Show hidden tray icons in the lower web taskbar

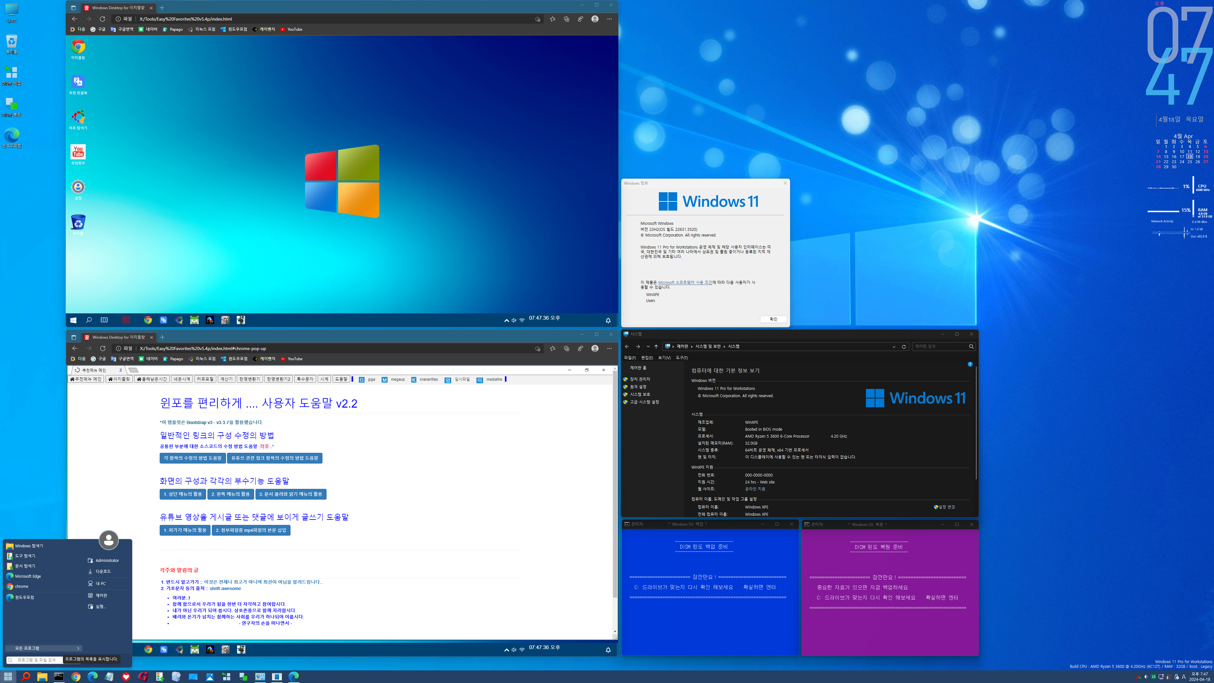pyautogui.click(x=506, y=650)
